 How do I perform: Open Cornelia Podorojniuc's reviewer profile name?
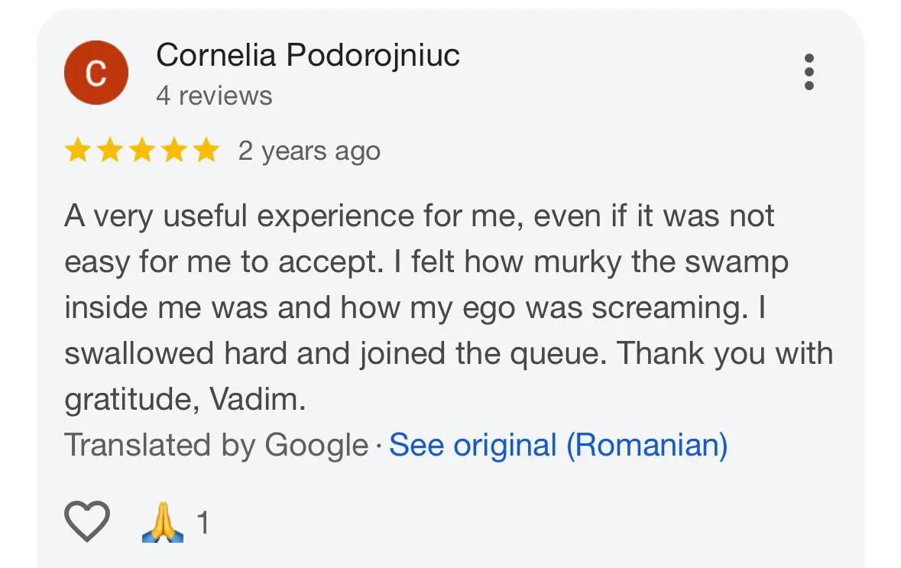(x=307, y=54)
